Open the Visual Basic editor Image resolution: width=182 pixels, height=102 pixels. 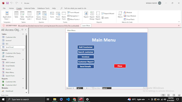pos(129,19)
